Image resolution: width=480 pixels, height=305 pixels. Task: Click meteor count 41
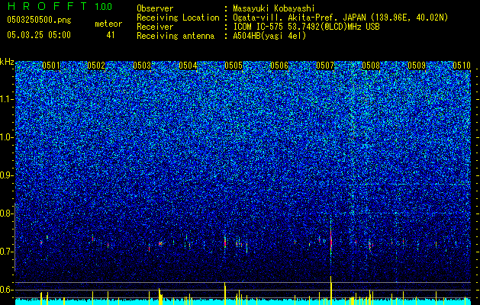coord(111,35)
